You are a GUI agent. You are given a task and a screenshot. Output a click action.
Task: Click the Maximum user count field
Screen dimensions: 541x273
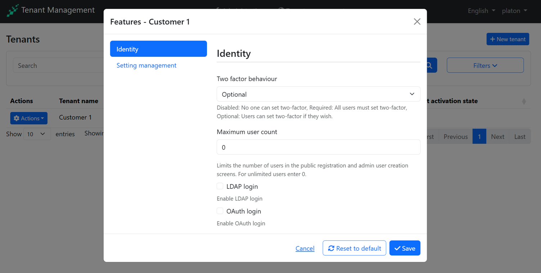[318, 147]
